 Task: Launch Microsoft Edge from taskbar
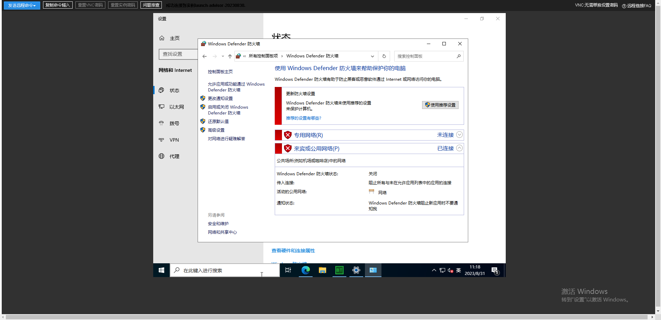(x=305, y=271)
